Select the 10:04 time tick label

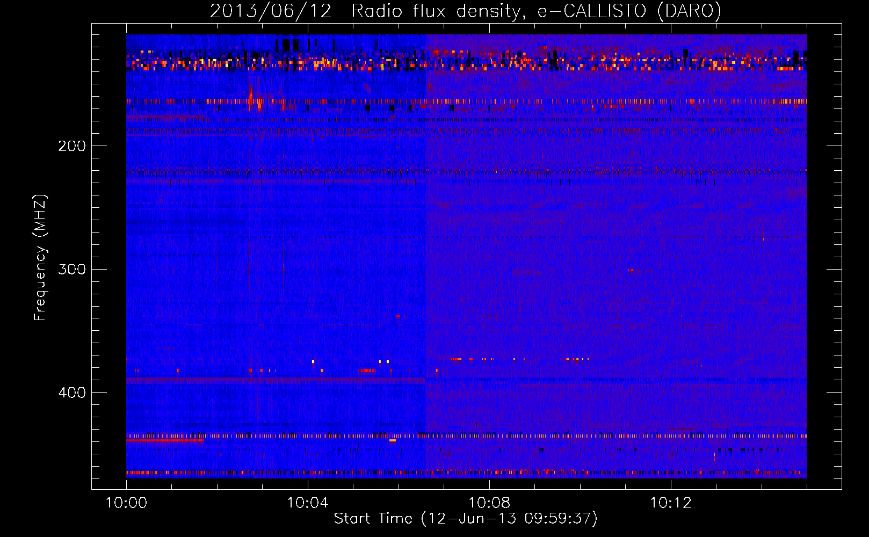pyautogui.click(x=308, y=503)
